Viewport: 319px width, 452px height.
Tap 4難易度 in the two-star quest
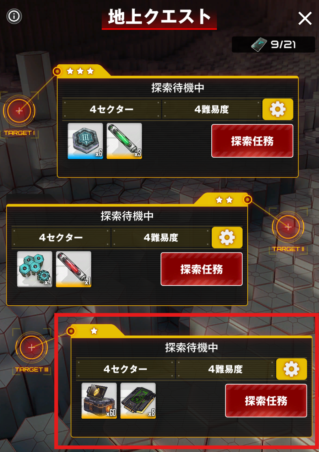coord(161,238)
